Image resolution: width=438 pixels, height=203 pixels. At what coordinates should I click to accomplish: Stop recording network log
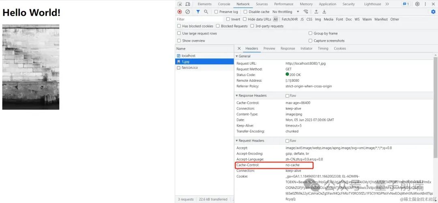180,12
